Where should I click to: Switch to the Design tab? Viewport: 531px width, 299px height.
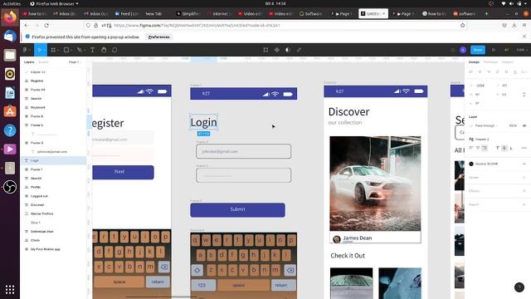point(474,62)
